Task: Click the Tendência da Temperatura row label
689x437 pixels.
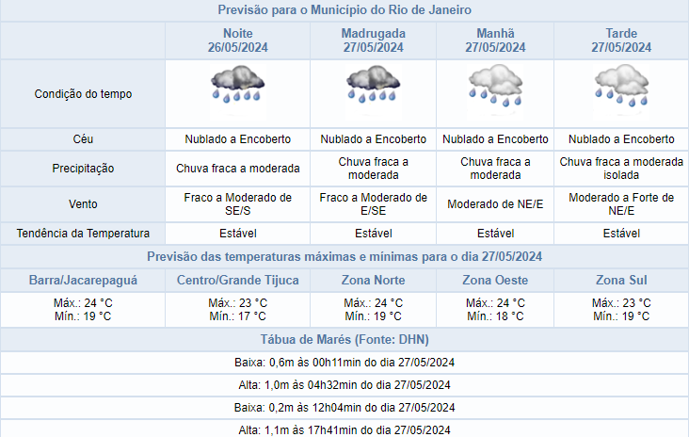Action: [x=83, y=234]
